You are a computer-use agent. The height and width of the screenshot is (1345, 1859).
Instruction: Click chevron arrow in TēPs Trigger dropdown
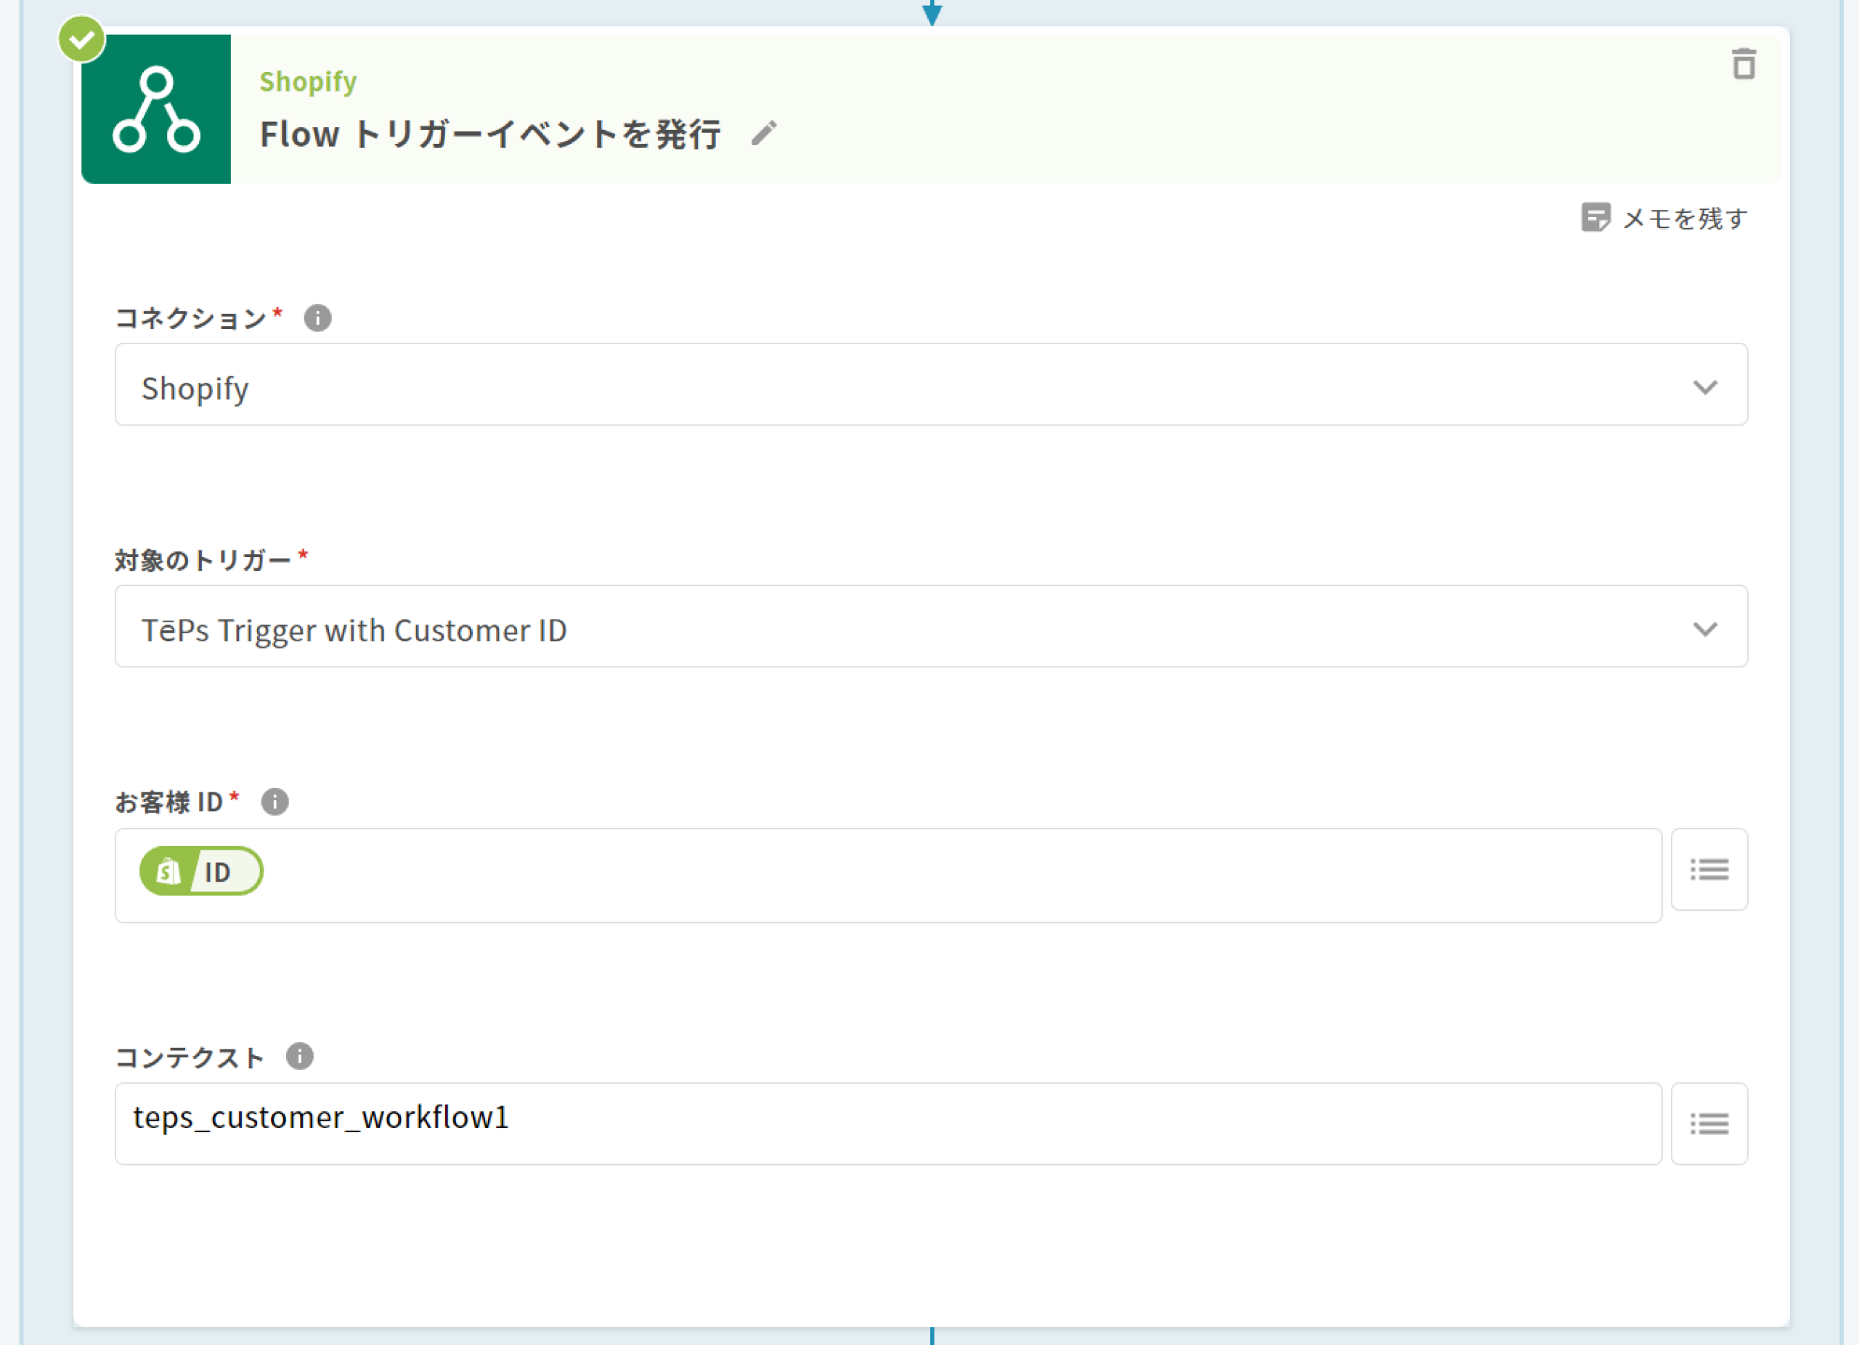(x=1705, y=629)
